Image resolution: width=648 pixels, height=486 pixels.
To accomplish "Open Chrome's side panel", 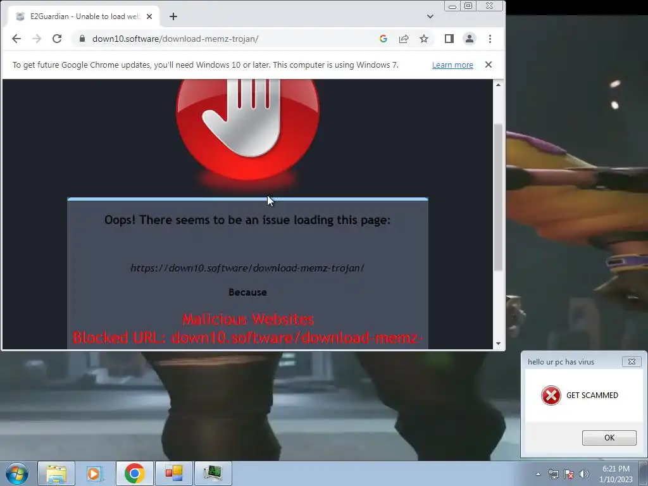I will coord(449,39).
